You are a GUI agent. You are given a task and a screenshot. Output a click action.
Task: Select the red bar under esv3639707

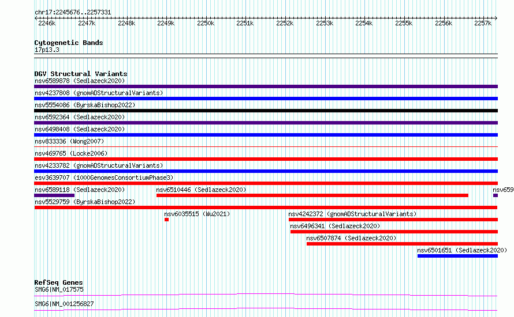click(266, 183)
